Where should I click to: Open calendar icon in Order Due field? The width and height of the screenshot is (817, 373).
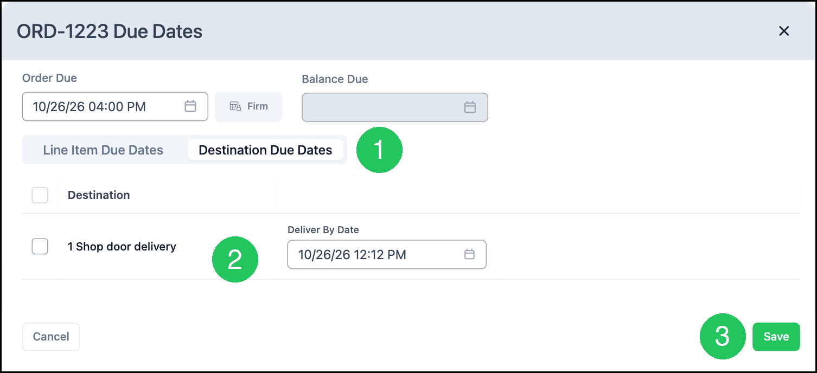pos(190,106)
